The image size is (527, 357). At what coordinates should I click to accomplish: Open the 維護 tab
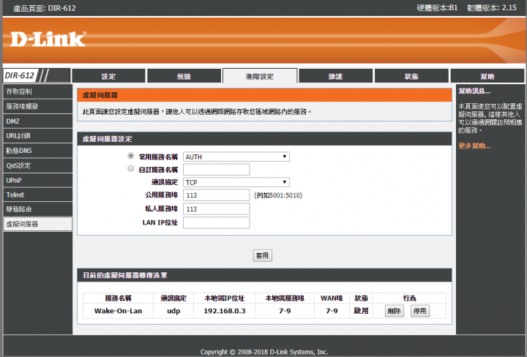tap(335, 76)
